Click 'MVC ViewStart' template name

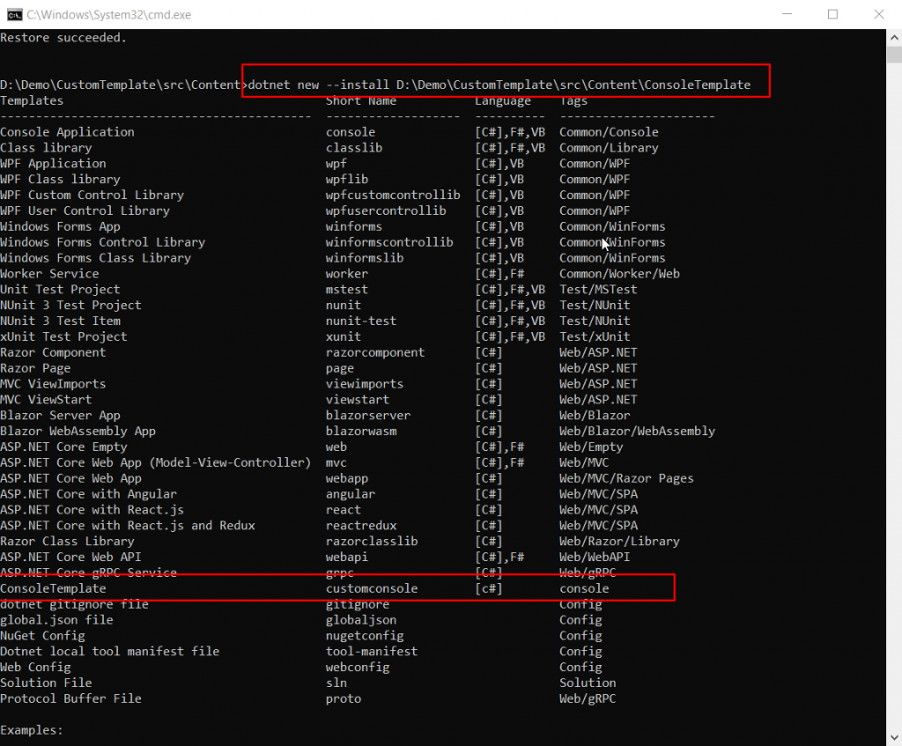tap(46, 400)
